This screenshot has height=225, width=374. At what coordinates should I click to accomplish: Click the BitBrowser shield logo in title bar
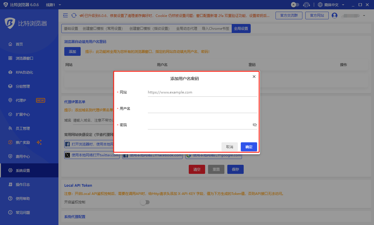tap(6, 5)
